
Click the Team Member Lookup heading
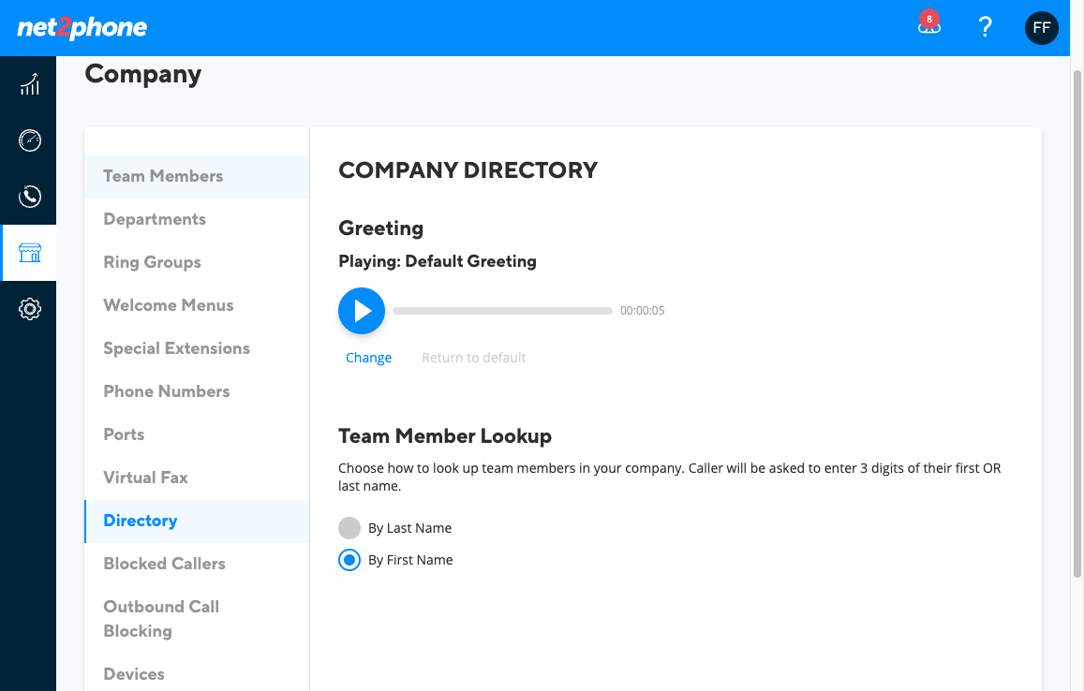point(444,436)
